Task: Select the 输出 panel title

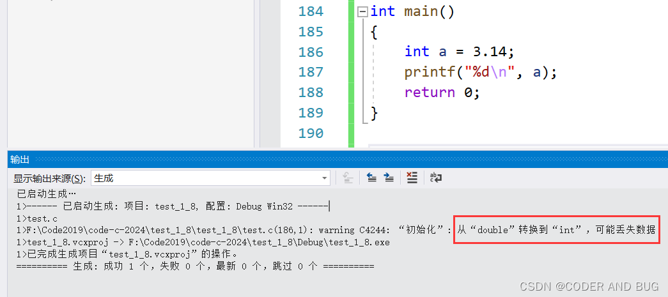Action: pos(20,159)
